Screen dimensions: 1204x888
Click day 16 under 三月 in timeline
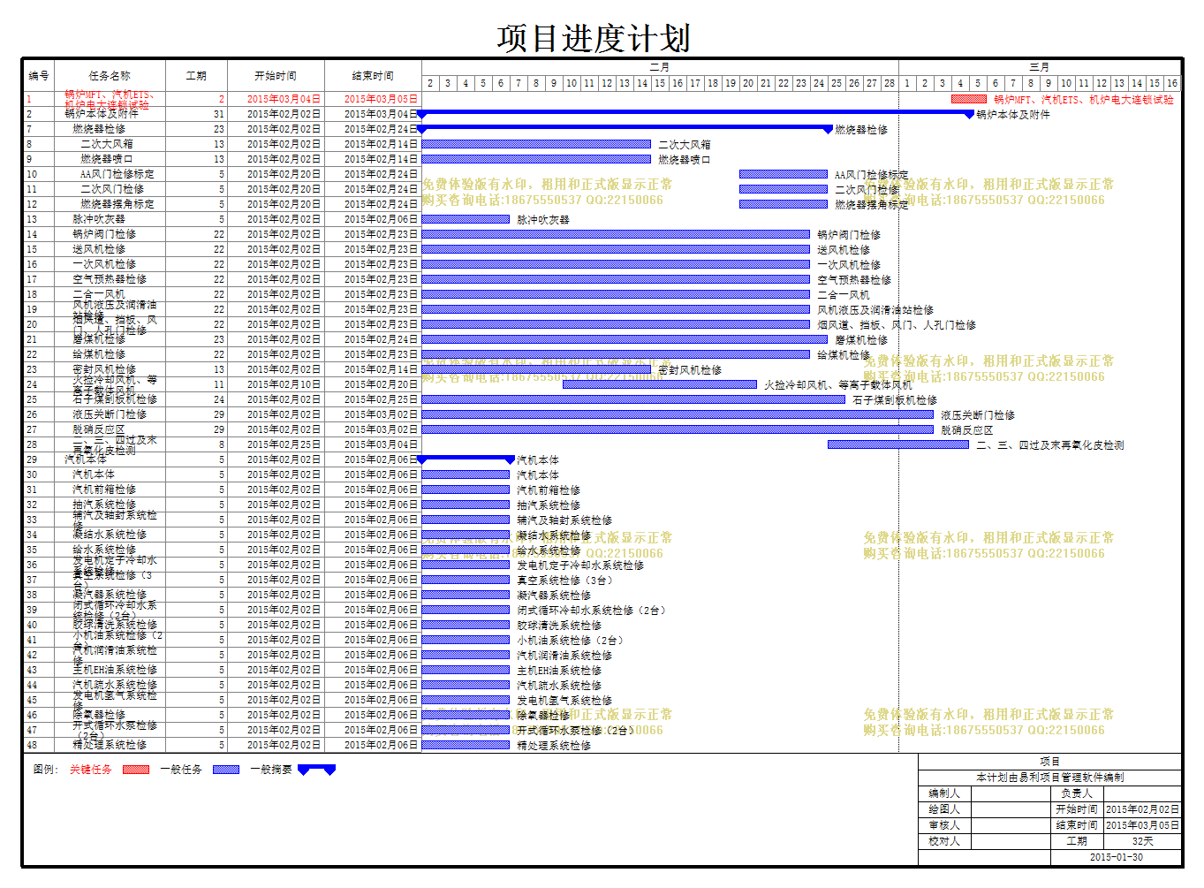coord(1172,83)
